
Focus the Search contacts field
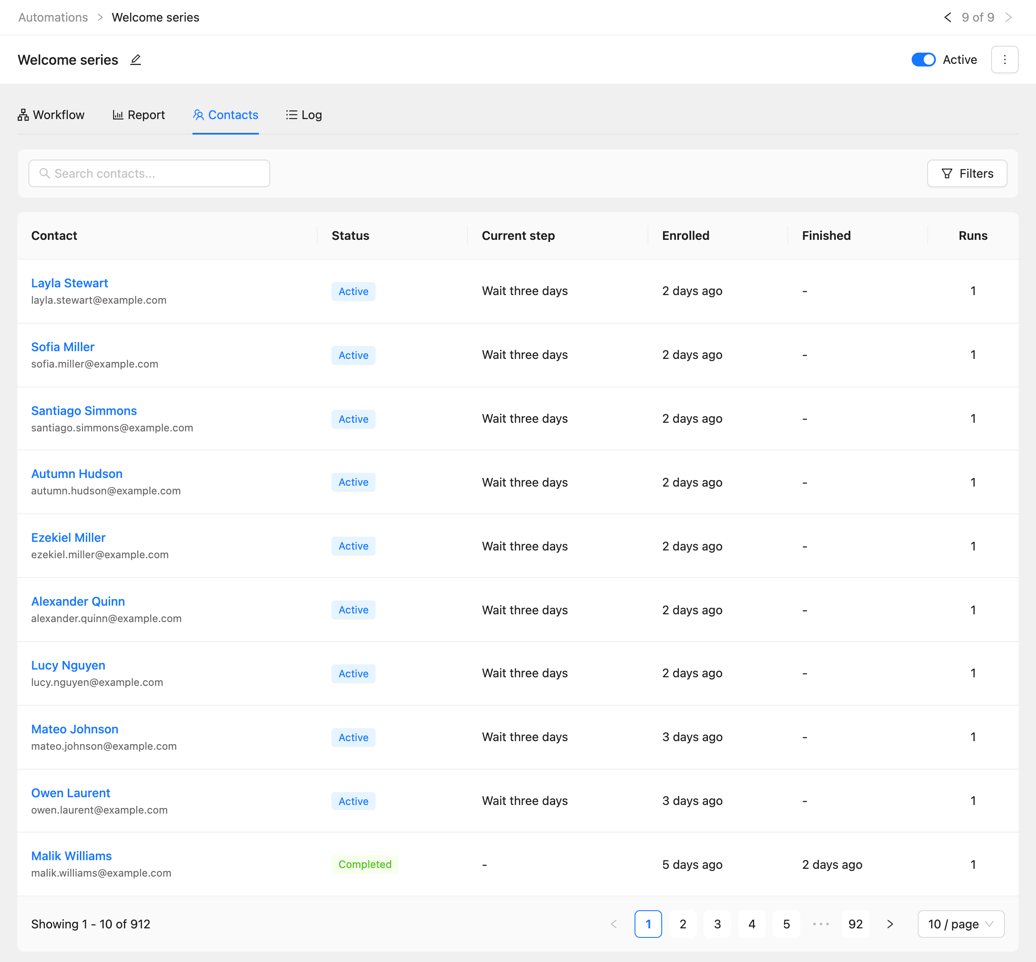point(149,173)
